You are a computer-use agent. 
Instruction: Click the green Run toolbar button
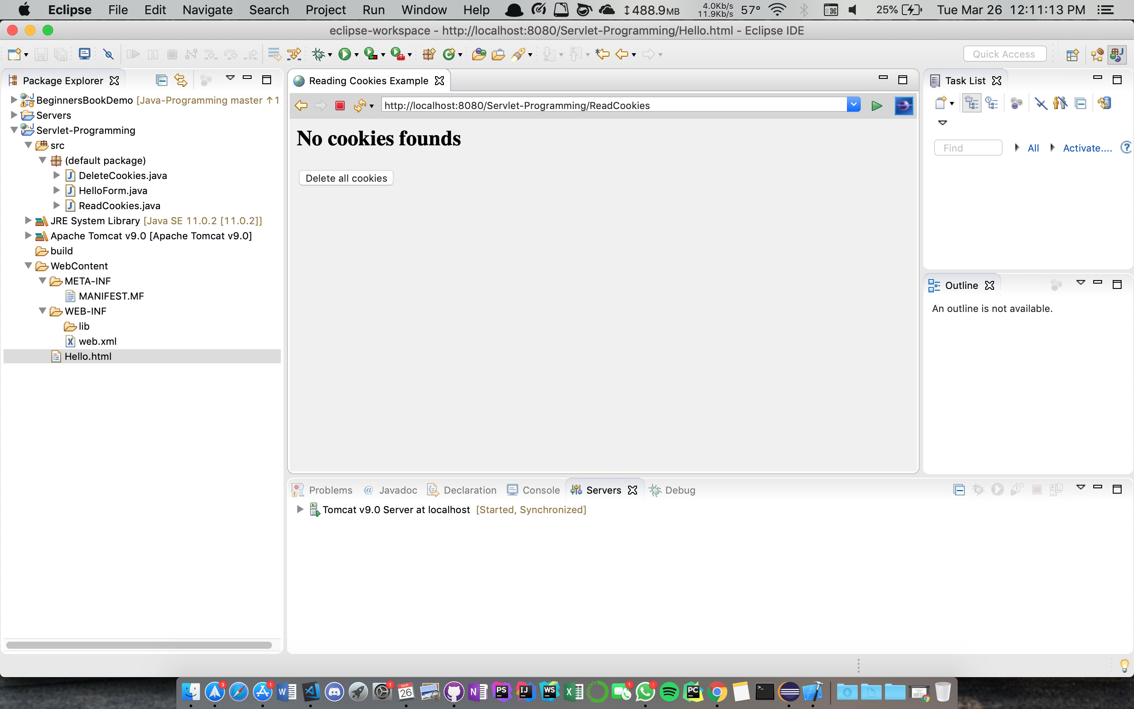coord(345,55)
